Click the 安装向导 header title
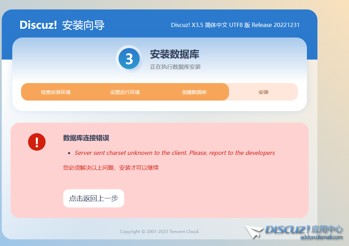349x246 pixels. point(83,25)
